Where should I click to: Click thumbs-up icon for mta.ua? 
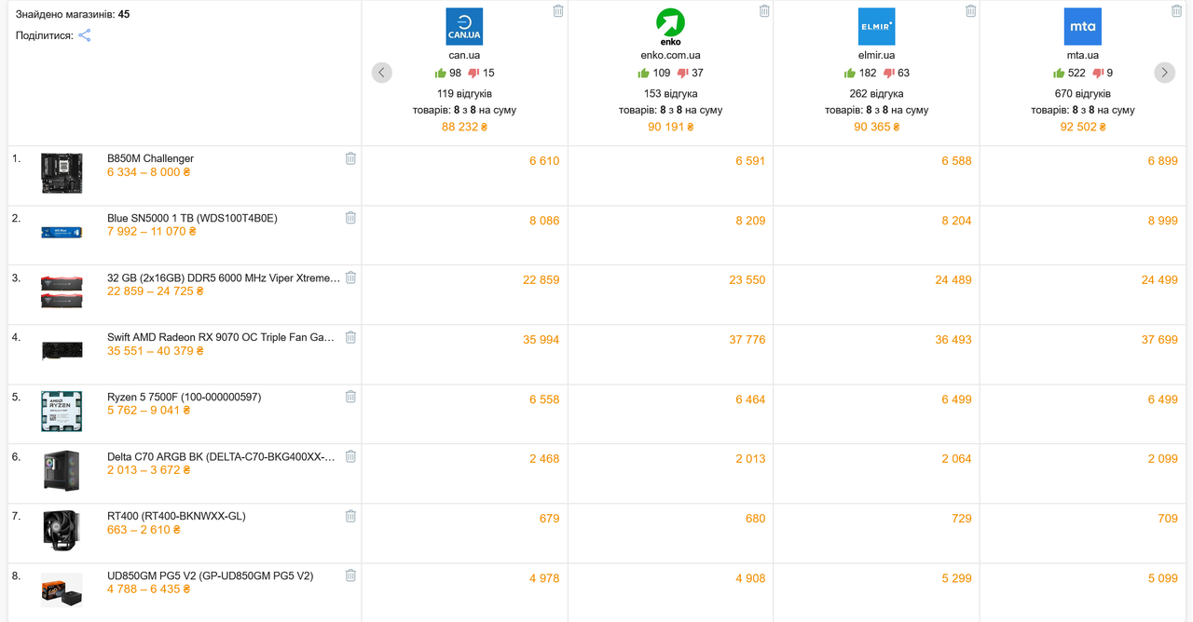click(x=1058, y=73)
